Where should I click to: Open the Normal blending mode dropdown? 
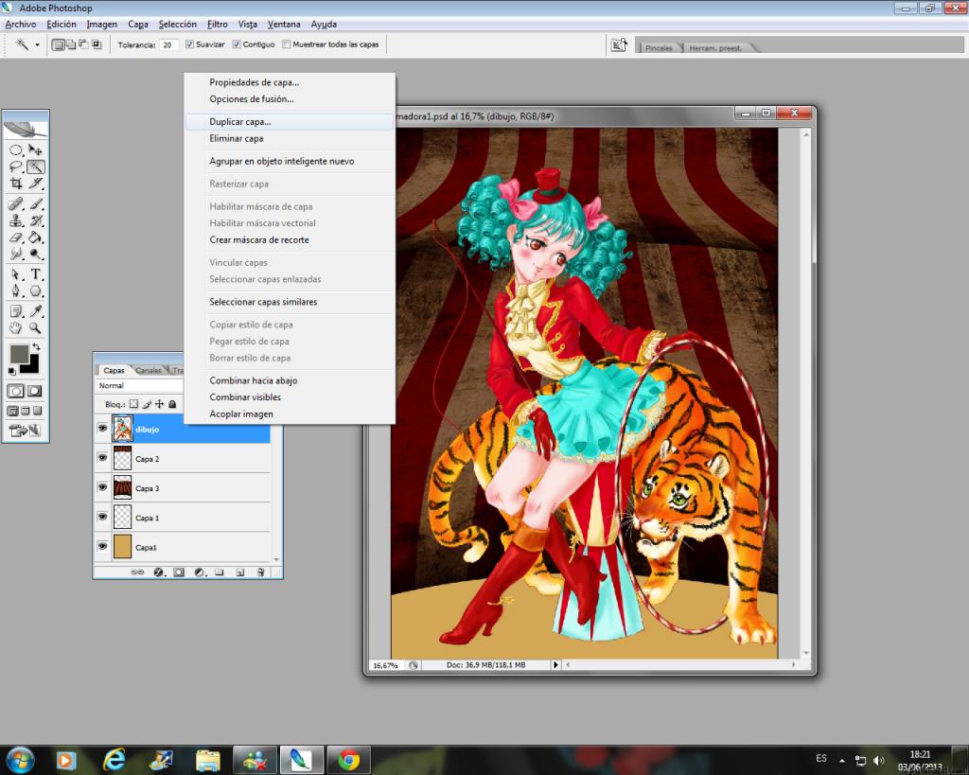[140, 386]
